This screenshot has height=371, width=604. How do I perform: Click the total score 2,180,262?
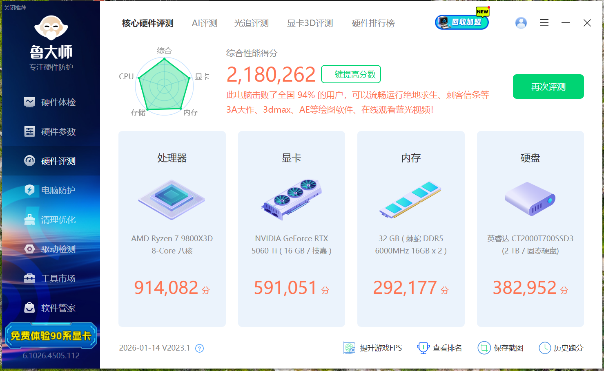pos(271,75)
